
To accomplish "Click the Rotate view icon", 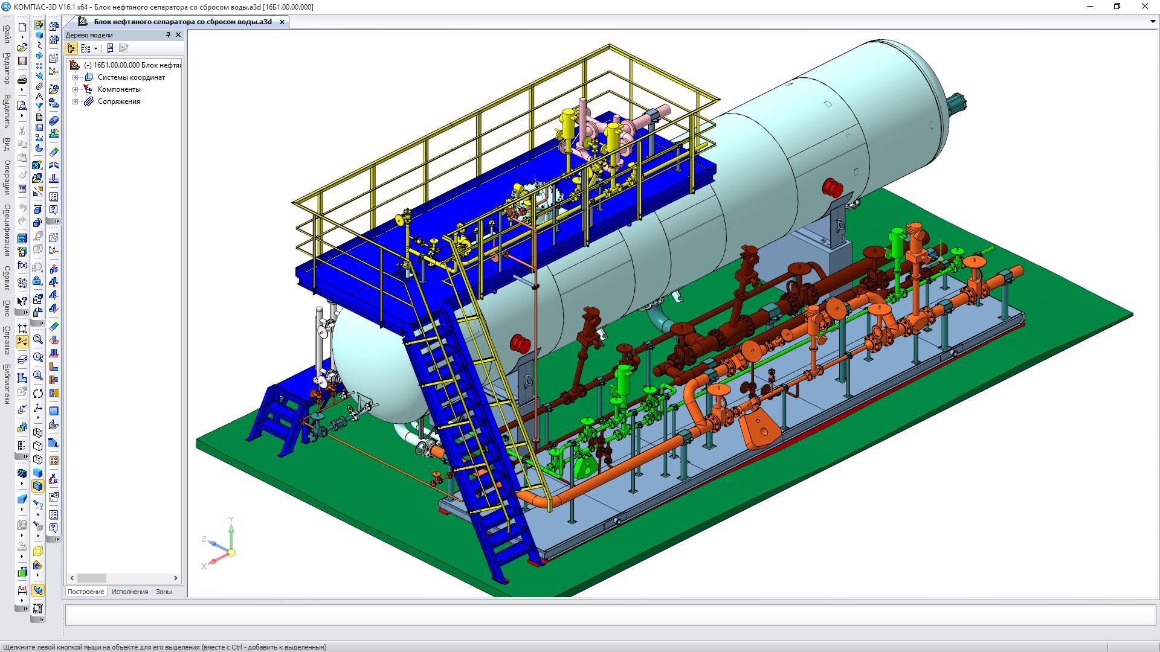I will coord(38,394).
